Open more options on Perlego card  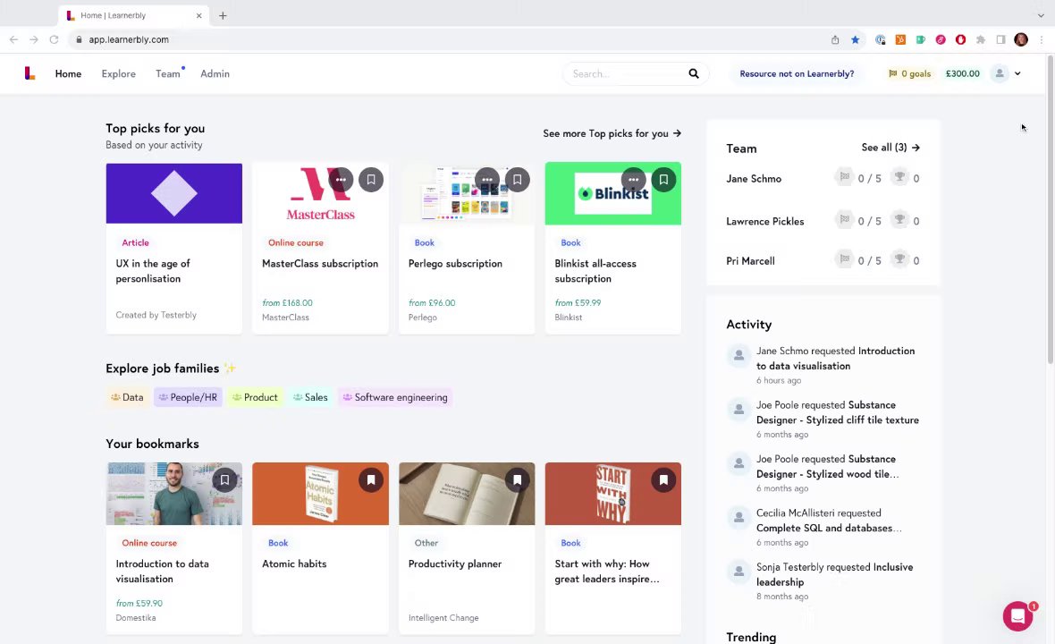pyautogui.click(x=487, y=180)
